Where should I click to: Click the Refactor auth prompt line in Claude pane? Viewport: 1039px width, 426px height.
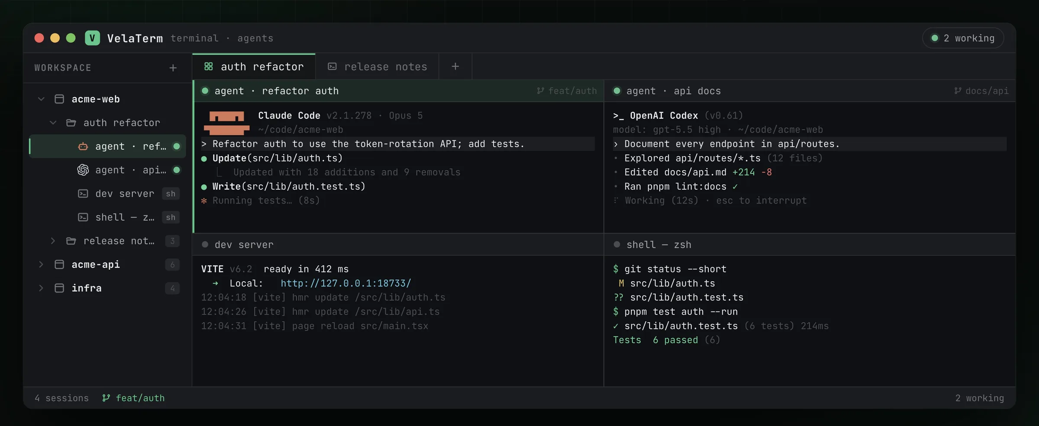tap(397, 144)
